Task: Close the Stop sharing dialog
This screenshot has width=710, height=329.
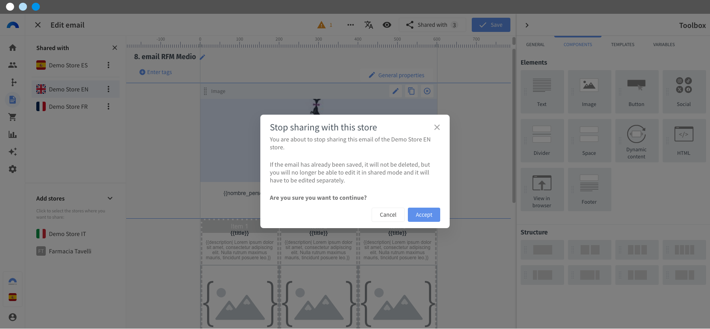Action: [437, 127]
